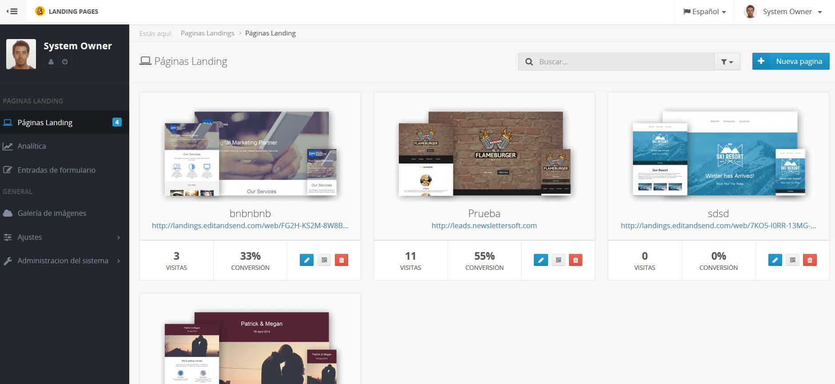Open the sdsd landings.editandsend.com URL
The width and height of the screenshot is (835, 384).
[x=718, y=226]
